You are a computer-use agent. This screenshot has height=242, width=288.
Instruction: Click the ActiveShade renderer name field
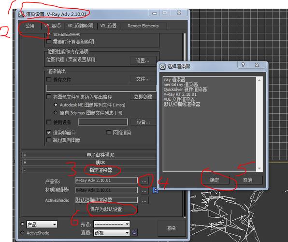(x=106, y=200)
